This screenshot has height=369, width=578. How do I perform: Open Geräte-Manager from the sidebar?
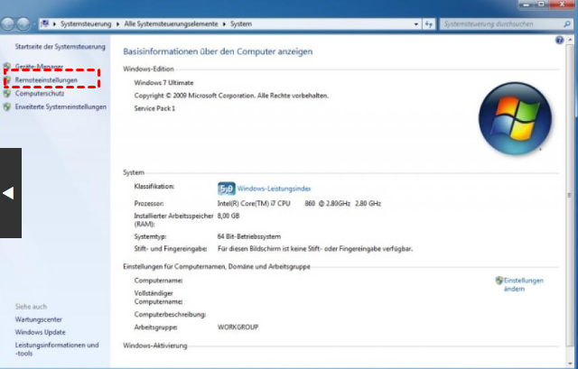[39, 67]
